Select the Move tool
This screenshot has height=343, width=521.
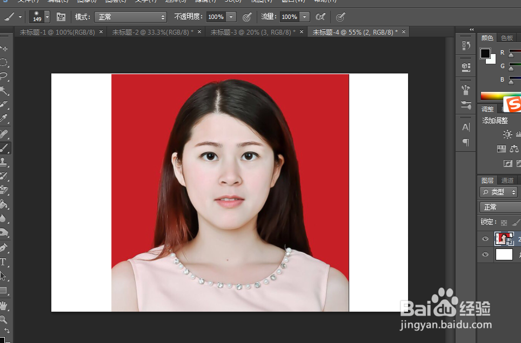(4, 49)
